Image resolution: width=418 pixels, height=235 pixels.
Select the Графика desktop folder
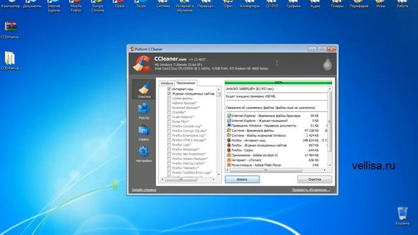tap(293, 5)
